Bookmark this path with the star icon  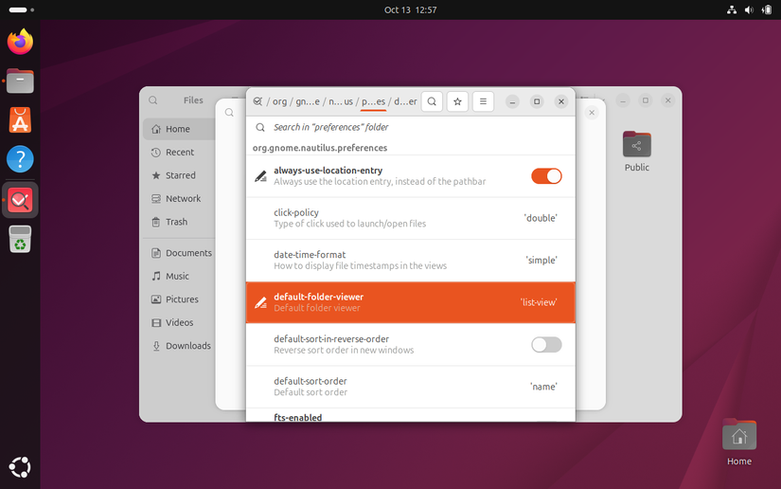pos(458,101)
